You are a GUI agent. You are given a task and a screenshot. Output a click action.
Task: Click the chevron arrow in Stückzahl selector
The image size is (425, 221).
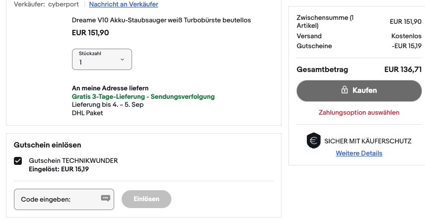123,60
